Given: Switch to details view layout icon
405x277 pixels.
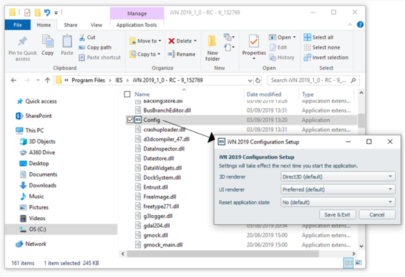Looking at the screenshot, I should tap(348, 263).
